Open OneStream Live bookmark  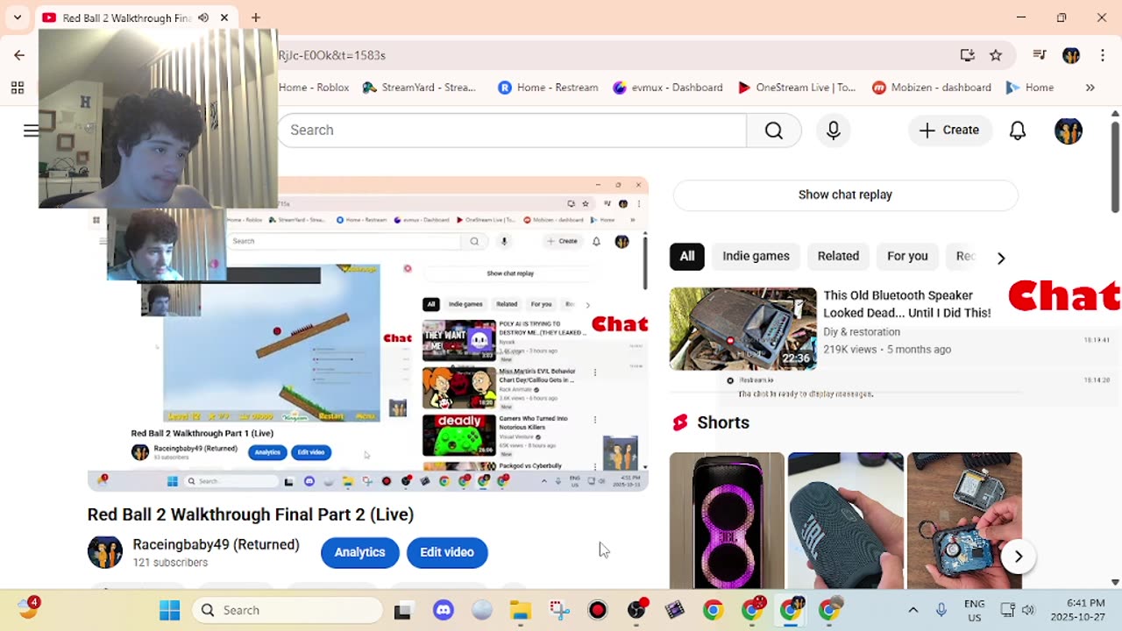797,88
